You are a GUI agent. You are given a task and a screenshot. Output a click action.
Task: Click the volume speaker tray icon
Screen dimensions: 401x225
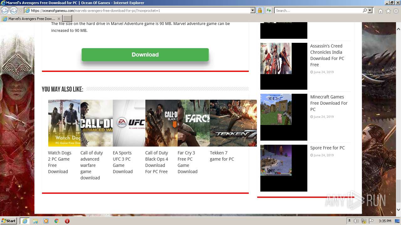click(x=356, y=221)
